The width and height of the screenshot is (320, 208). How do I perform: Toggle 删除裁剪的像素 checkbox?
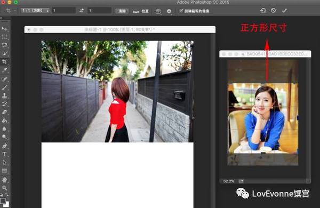[x=181, y=11]
